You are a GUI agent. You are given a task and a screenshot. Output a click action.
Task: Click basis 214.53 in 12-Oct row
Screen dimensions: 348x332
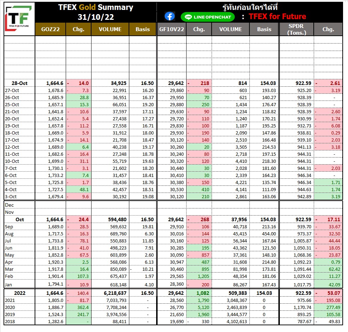[269, 147]
